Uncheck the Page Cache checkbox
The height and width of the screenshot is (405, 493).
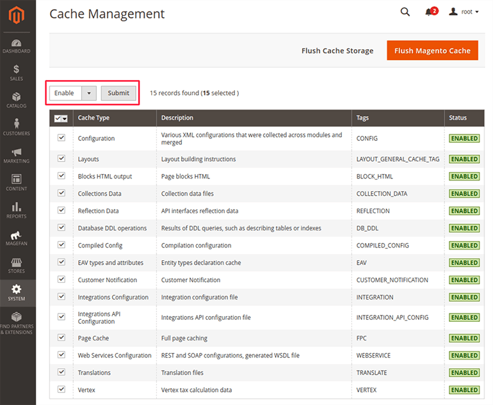coord(61,337)
